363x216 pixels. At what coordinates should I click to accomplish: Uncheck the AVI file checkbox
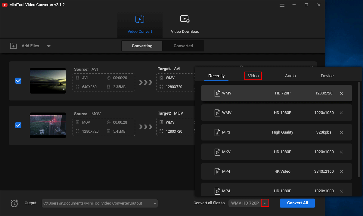[x=18, y=81]
